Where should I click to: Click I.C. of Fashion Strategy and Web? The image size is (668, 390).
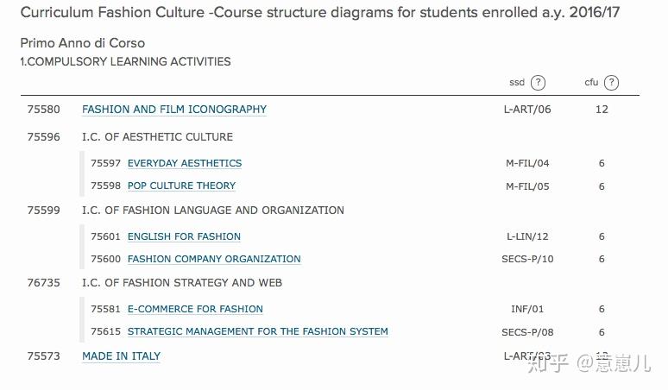click(181, 282)
